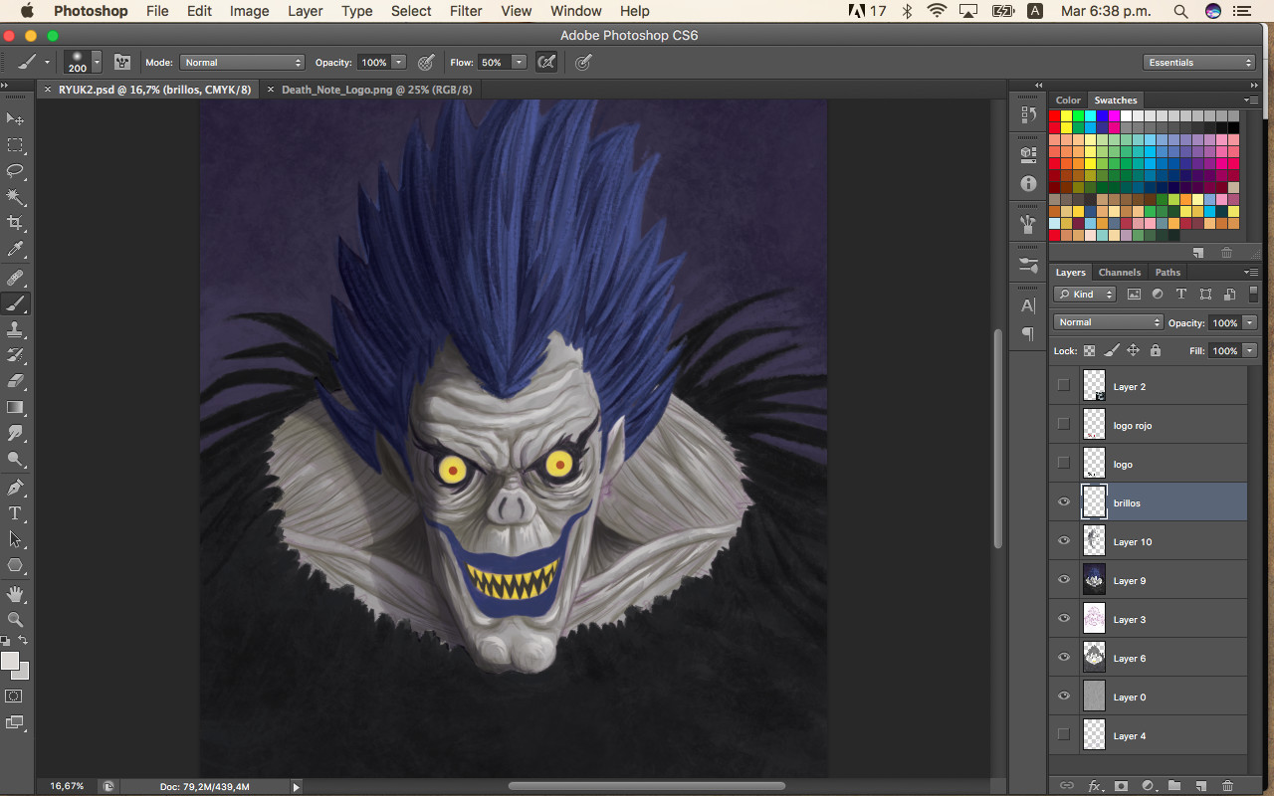The width and height of the screenshot is (1274, 796).
Task: Select the Layer 9 thumbnail
Action: tap(1094, 580)
